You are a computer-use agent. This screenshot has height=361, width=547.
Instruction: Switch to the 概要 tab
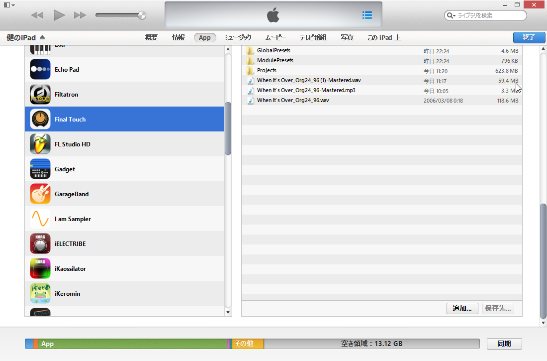[x=151, y=37]
